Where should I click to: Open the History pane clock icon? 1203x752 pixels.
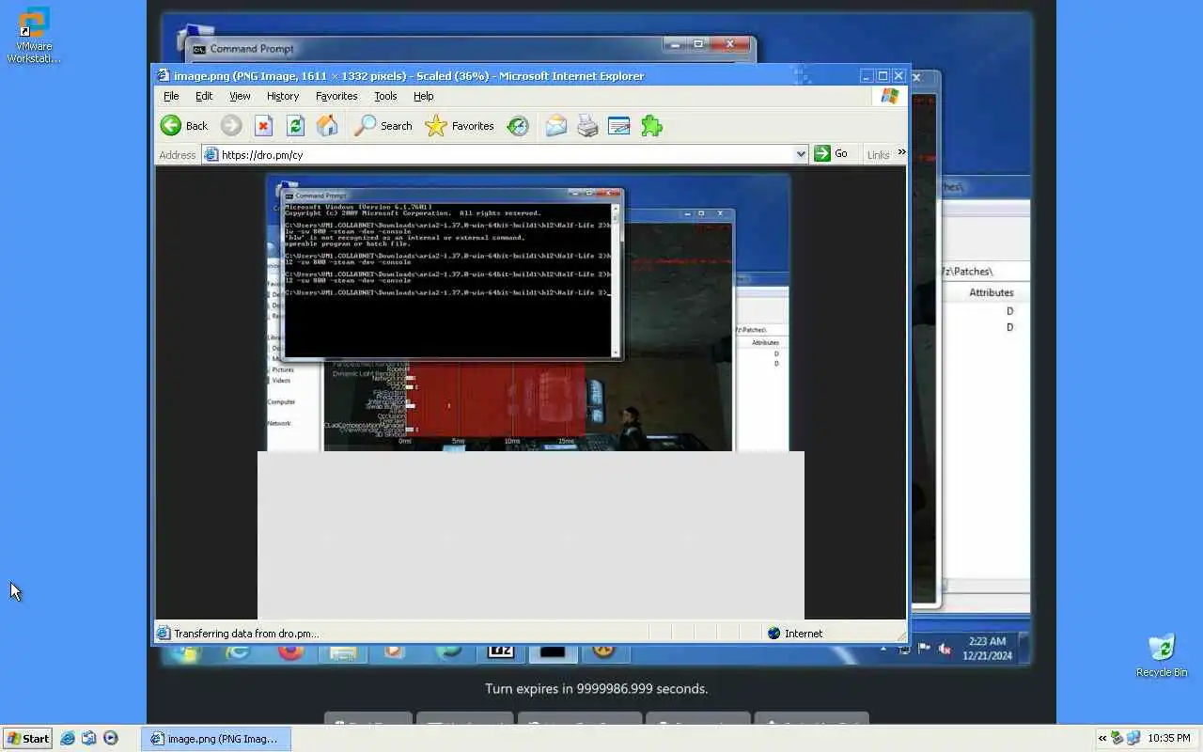click(x=518, y=126)
